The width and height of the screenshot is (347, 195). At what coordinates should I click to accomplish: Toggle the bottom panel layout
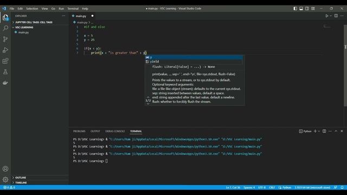click(301, 9)
